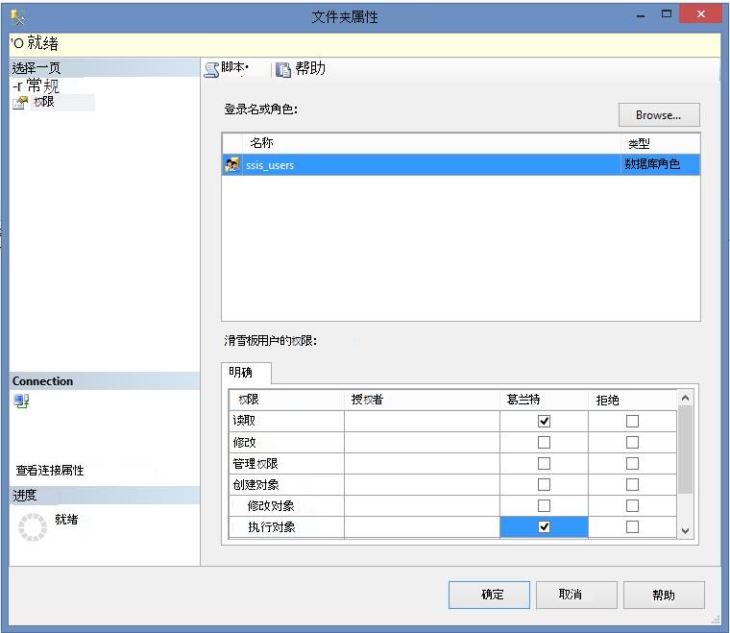This screenshot has width=730, height=633.
Task: Click the Connection server icon
Action: coord(21,401)
